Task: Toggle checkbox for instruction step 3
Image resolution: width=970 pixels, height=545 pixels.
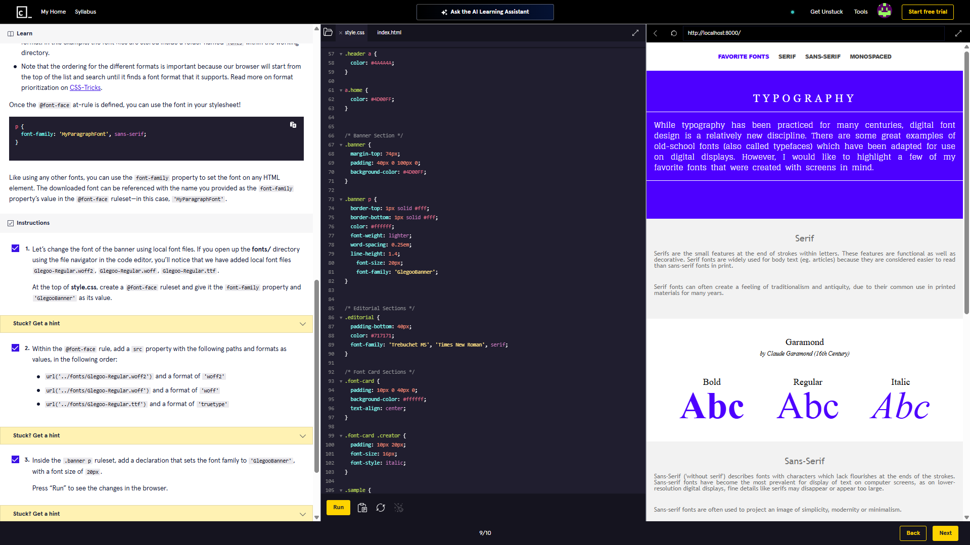Action: pyautogui.click(x=15, y=460)
